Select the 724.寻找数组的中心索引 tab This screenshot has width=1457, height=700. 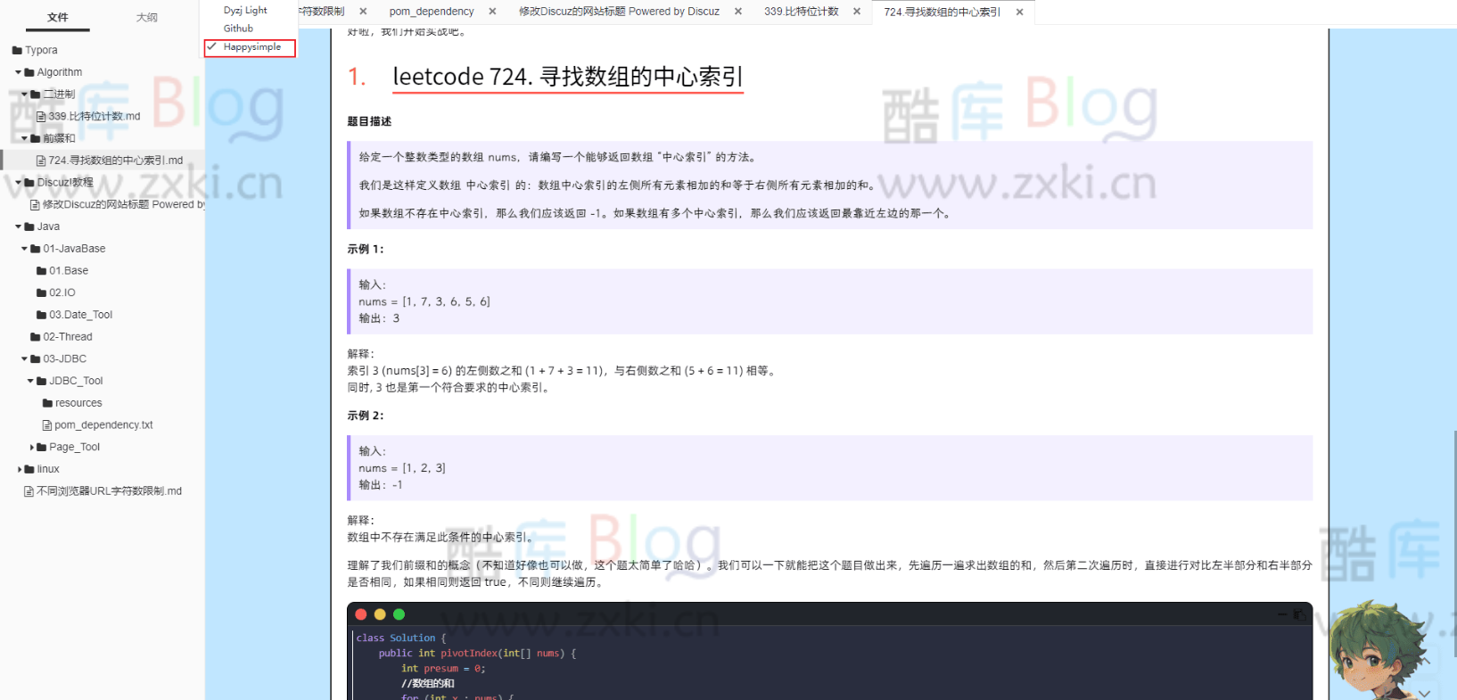[x=943, y=12]
